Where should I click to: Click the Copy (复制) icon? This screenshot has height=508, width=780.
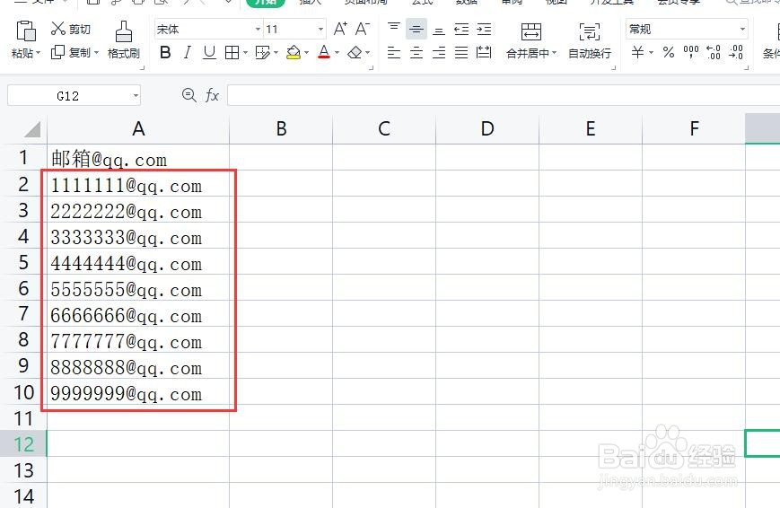coord(57,52)
